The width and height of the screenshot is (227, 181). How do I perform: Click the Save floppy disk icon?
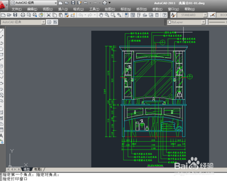(x=15, y=15)
